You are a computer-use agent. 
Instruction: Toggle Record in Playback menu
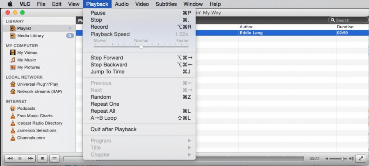coord(139,27)
